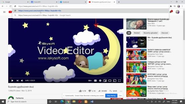Save video to playlist
This screenshot has height=104, width=185.
pyautogui.click(x=113, y=91)
